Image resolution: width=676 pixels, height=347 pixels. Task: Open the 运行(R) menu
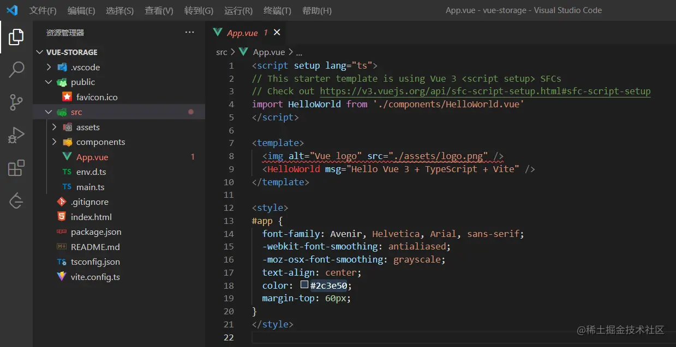click(x=238, y=10)
